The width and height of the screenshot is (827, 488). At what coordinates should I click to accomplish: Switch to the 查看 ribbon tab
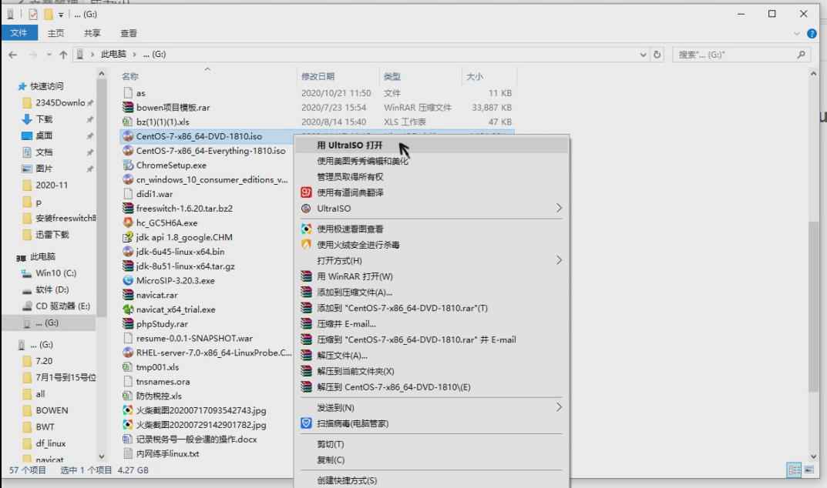pyautogui.click(x=129, y=33)
